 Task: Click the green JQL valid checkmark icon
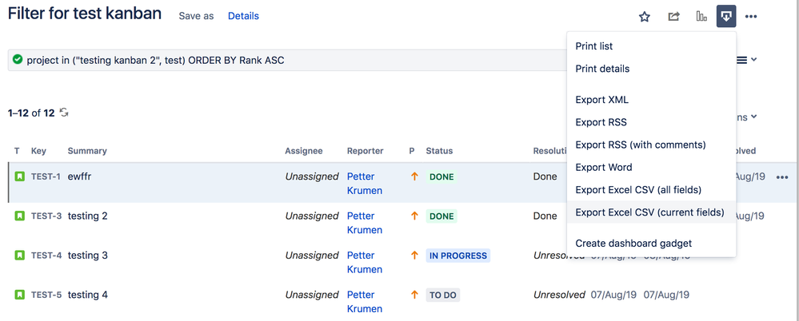[x=18, y=60]
